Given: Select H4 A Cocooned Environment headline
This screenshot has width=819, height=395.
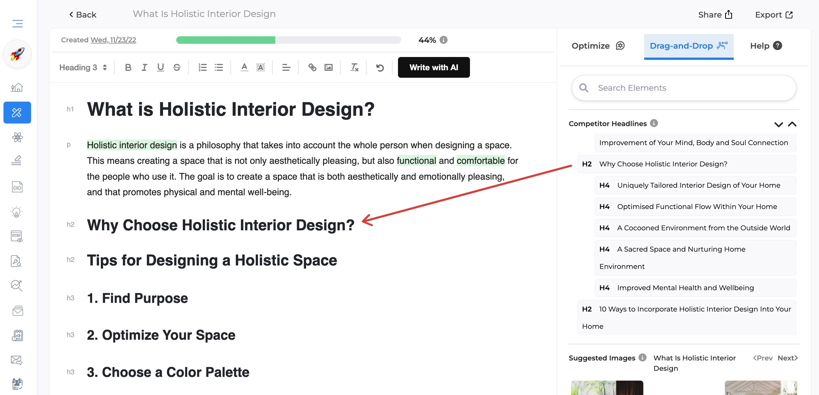Looking at the screenshot, I should tap(695, 228).
